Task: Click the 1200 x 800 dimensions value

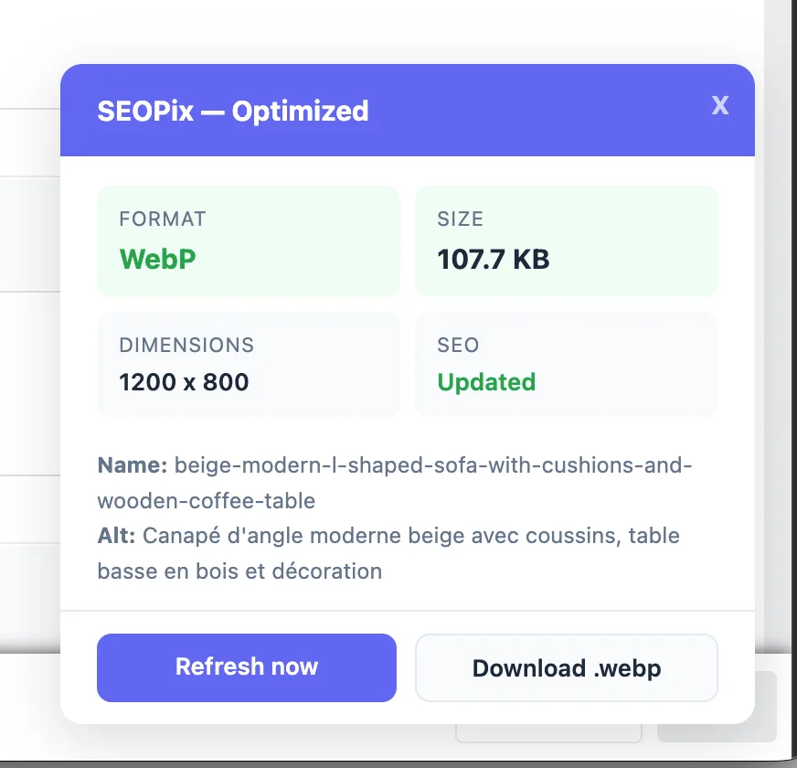Action: pos(183,382)
